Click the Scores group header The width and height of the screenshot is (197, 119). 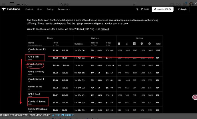[140, 38]
